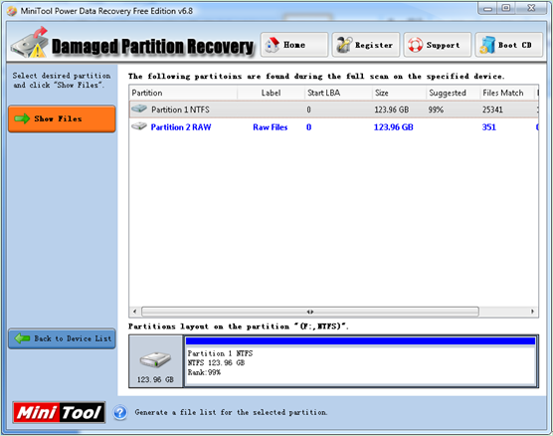Click the drive icon of Partition 2 RAW
The height and width of the screenshot is (436, 553).
(139, 126)
